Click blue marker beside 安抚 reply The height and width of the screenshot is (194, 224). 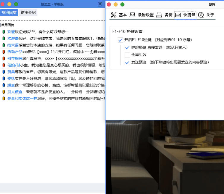point(4,78)
